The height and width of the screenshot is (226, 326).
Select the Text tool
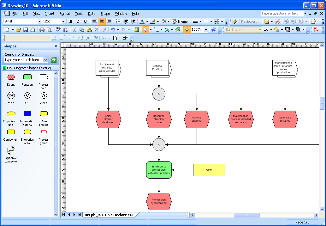coord(167,30)
